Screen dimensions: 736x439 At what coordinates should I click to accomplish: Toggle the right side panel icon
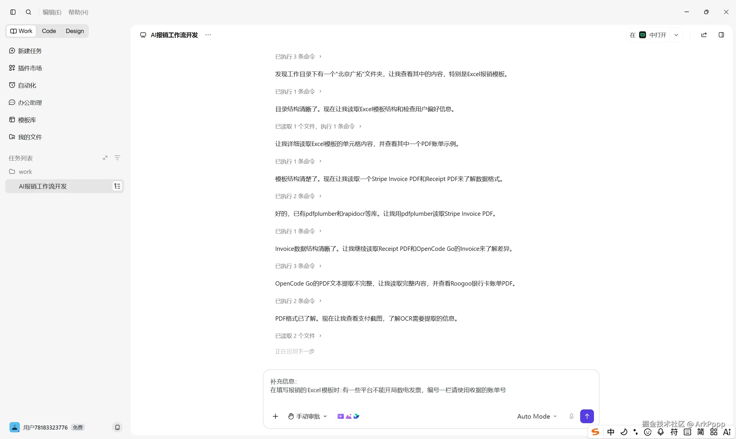[x=721, y=35]
